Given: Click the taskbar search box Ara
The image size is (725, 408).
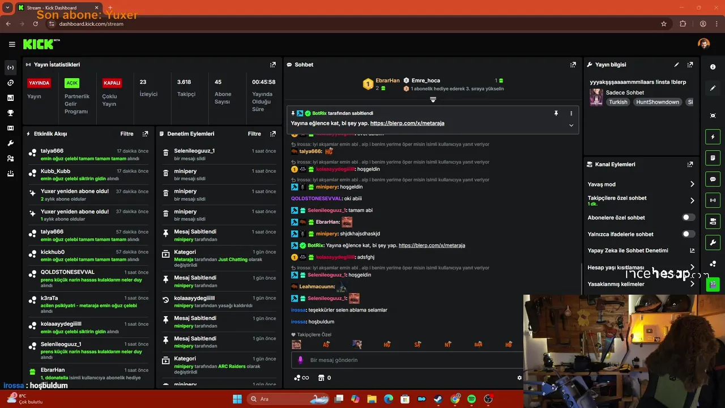Looking at the screenshot, I should (287, 399).
